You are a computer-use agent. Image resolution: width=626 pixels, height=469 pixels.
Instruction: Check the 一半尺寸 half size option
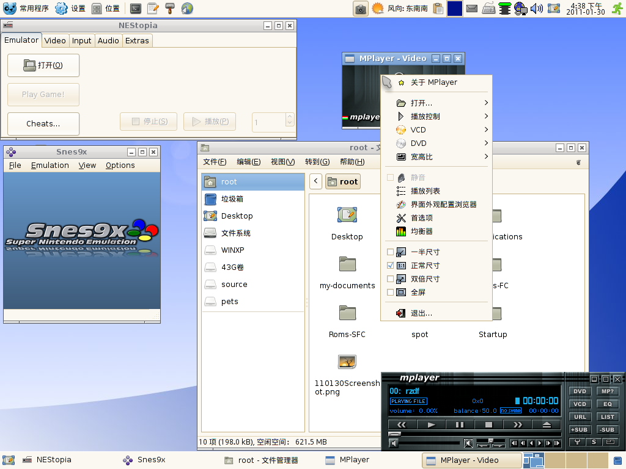tap(391, 252)
